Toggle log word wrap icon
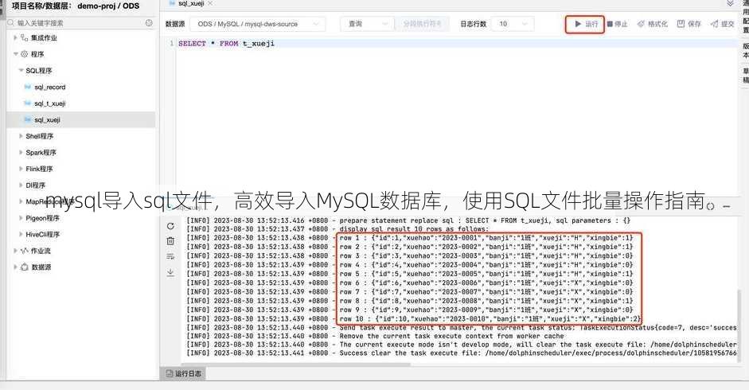This screenshot has width=749, height=390. (x=170, y=256)
